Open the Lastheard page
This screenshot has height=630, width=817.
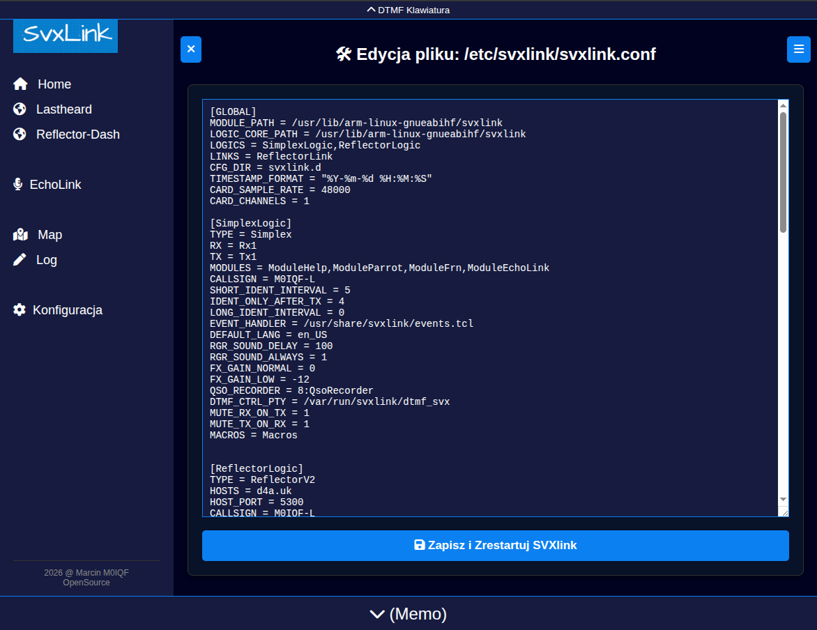pos(63,109)
